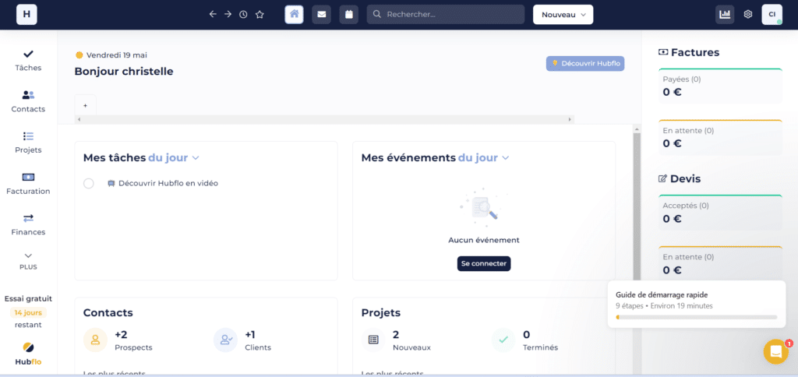Click the vertical scrollbar of the dashboard
798x377 pixels.
[x=637, y=206]
